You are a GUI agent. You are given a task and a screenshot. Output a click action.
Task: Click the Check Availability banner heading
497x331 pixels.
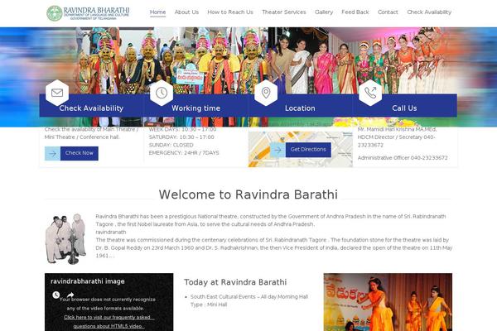tap(91, 108)
